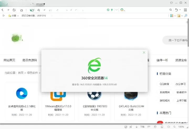Open the 360 search engine selector
The image size is (189, 129).
123,10
